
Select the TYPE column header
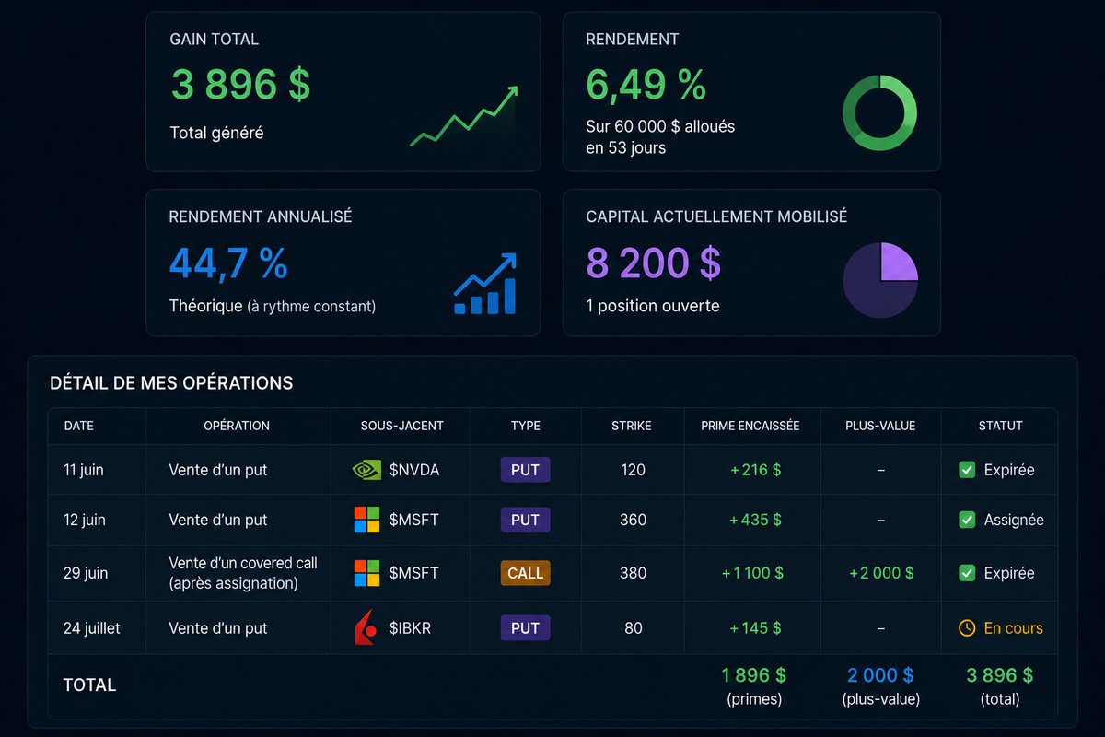tap(526, 426)
